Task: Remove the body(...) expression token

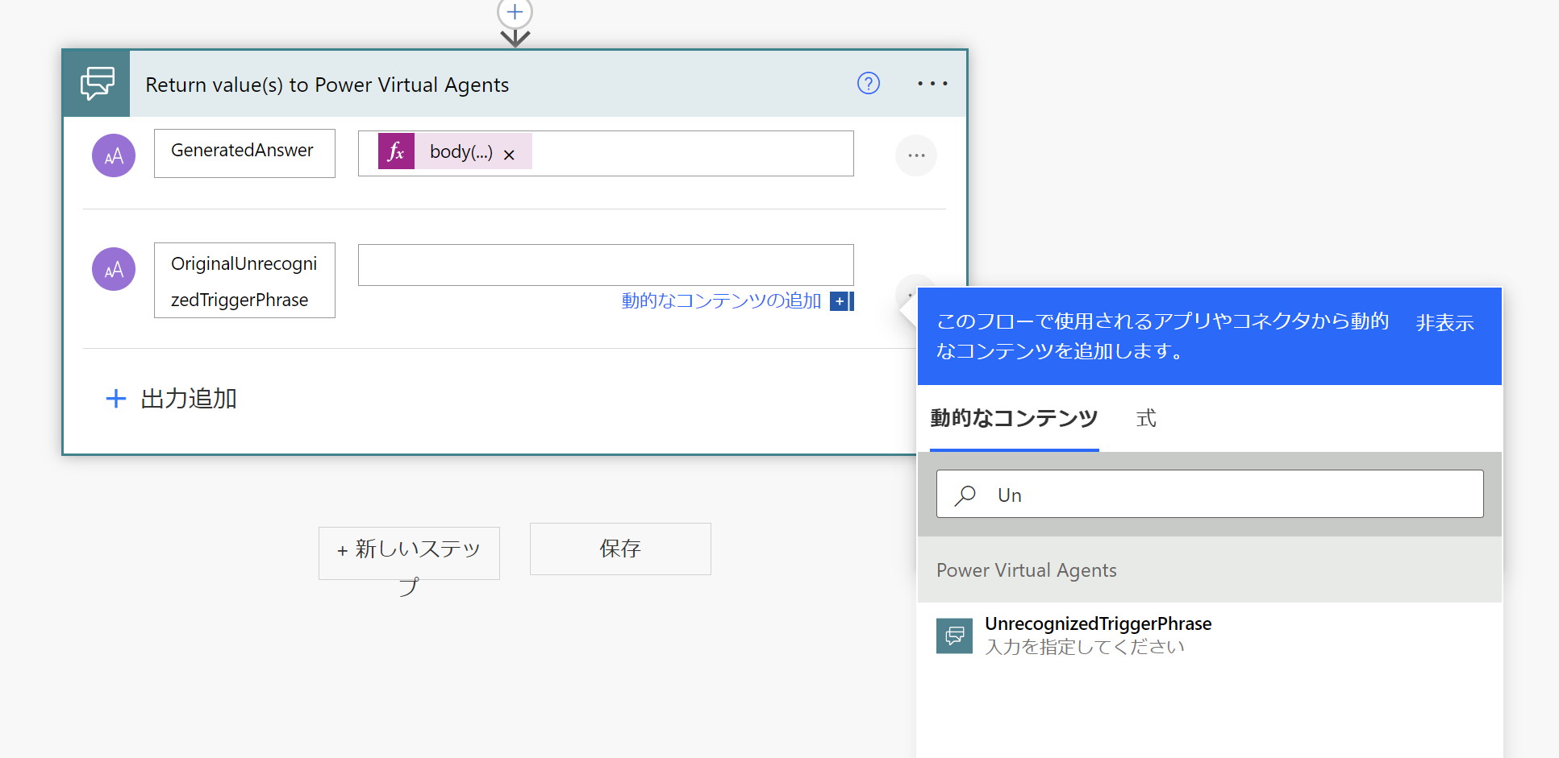Action: pyautogui.click(x=509, y=155)
